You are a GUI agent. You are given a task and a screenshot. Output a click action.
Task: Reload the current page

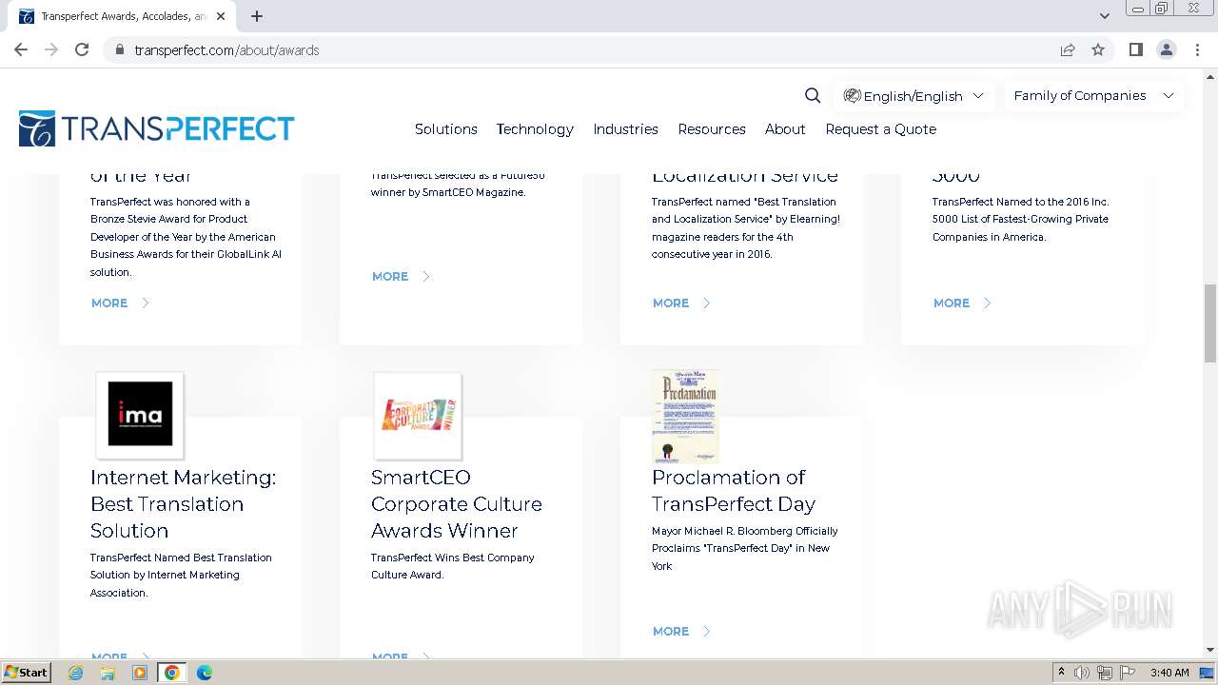[82, 49]
